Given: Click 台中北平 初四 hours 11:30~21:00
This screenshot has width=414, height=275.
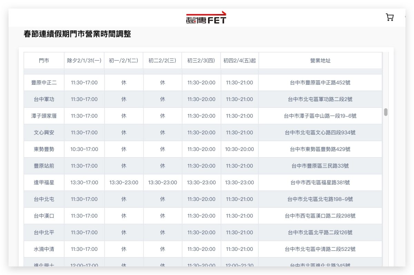Looking at the screenshot, I should coord(239,232).
